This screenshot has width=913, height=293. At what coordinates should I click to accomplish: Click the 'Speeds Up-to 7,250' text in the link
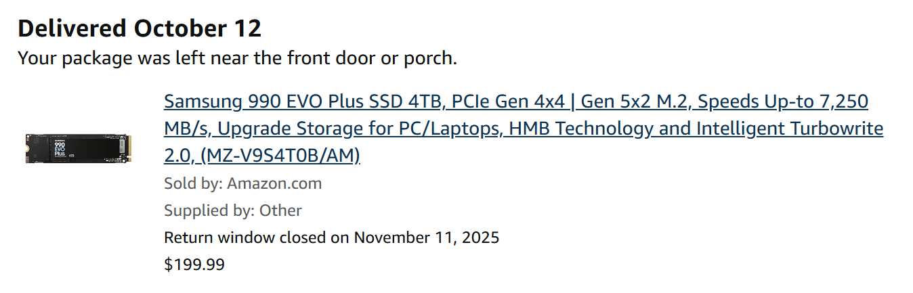[782, 102]
